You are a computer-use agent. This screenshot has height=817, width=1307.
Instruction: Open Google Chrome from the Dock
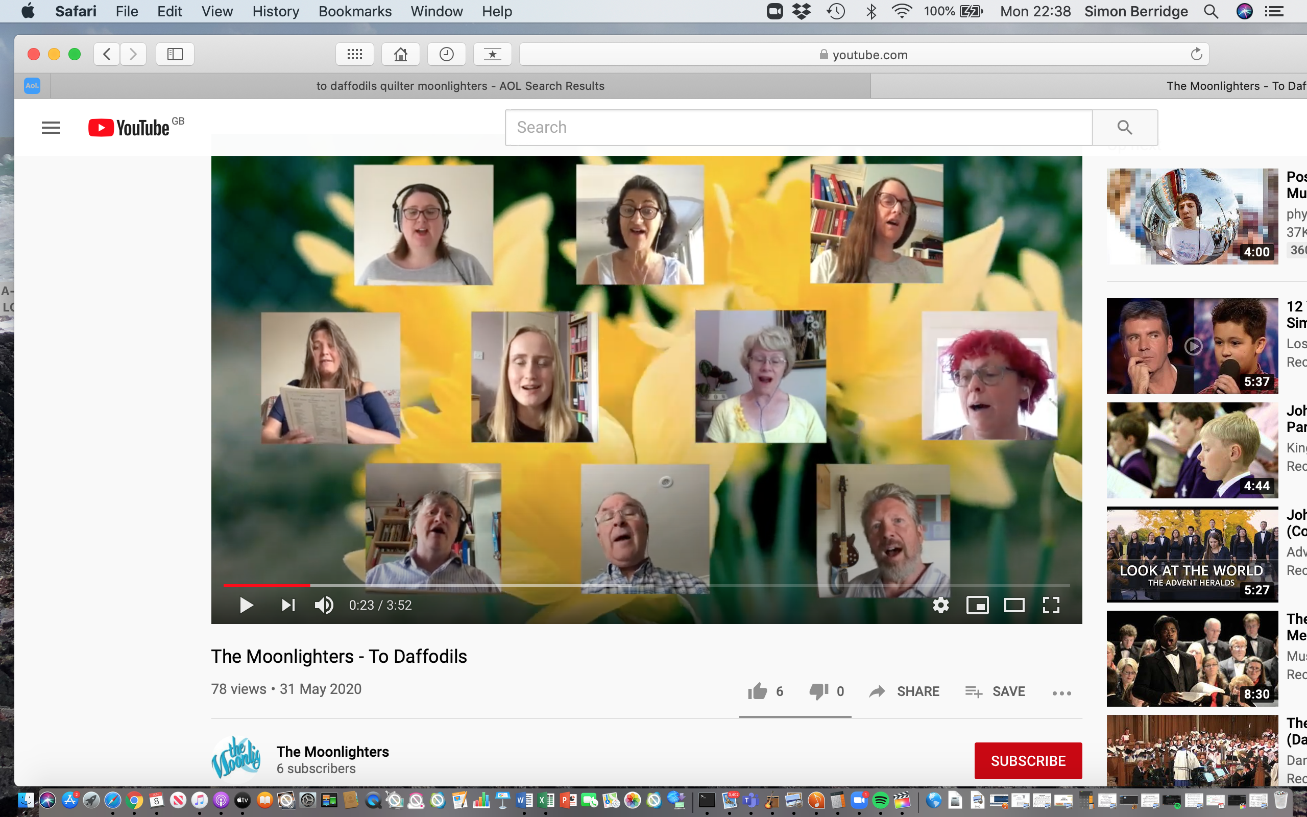[x=134, y=800]
